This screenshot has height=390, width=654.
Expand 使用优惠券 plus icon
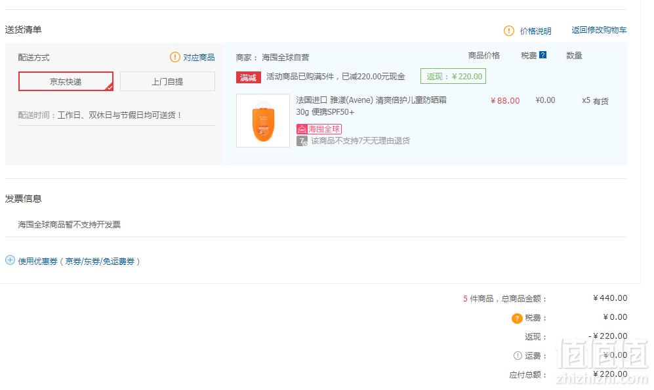(10, 260)
